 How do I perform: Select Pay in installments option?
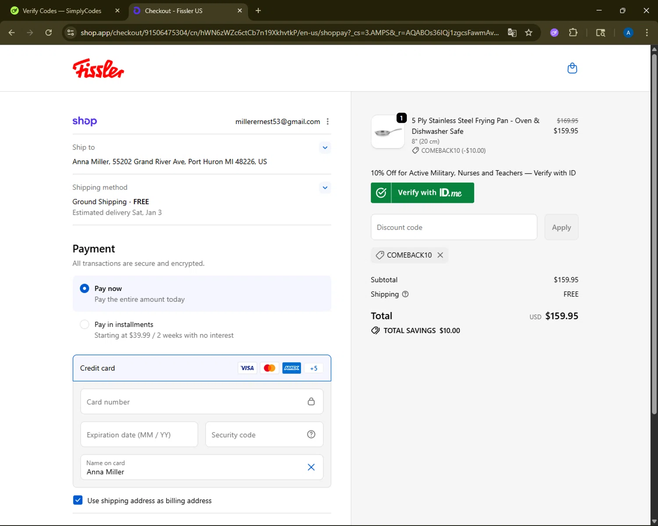coord(85,324)
